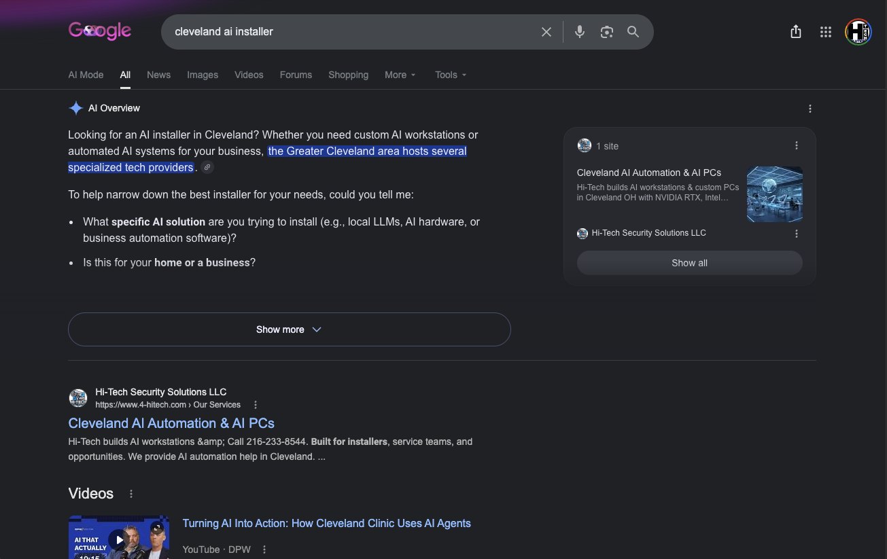Go to the Forums tab

point(296,75)
